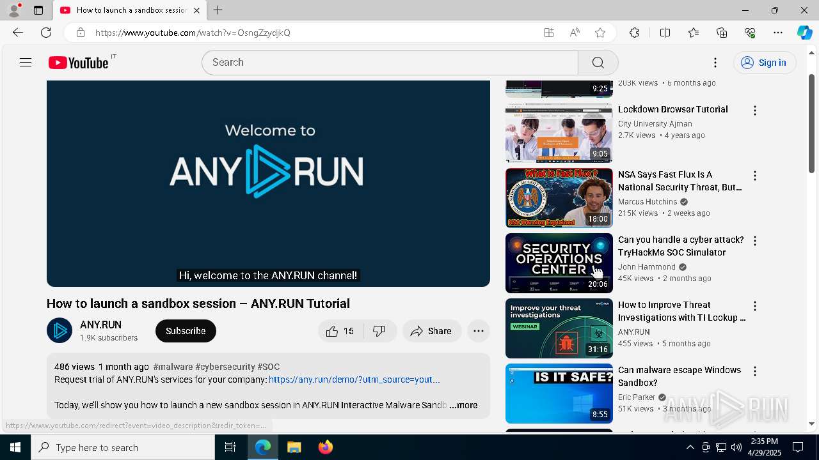
Task: Toggle Split screen view
Action: [665, 33]
